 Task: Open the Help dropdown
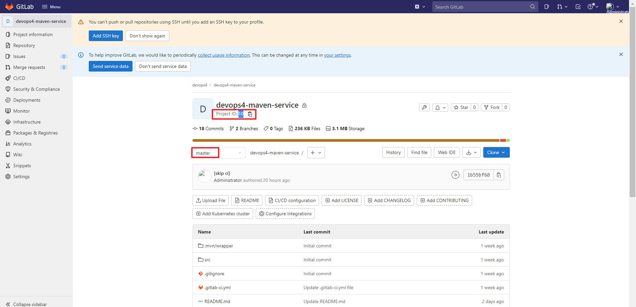[593, 7]
